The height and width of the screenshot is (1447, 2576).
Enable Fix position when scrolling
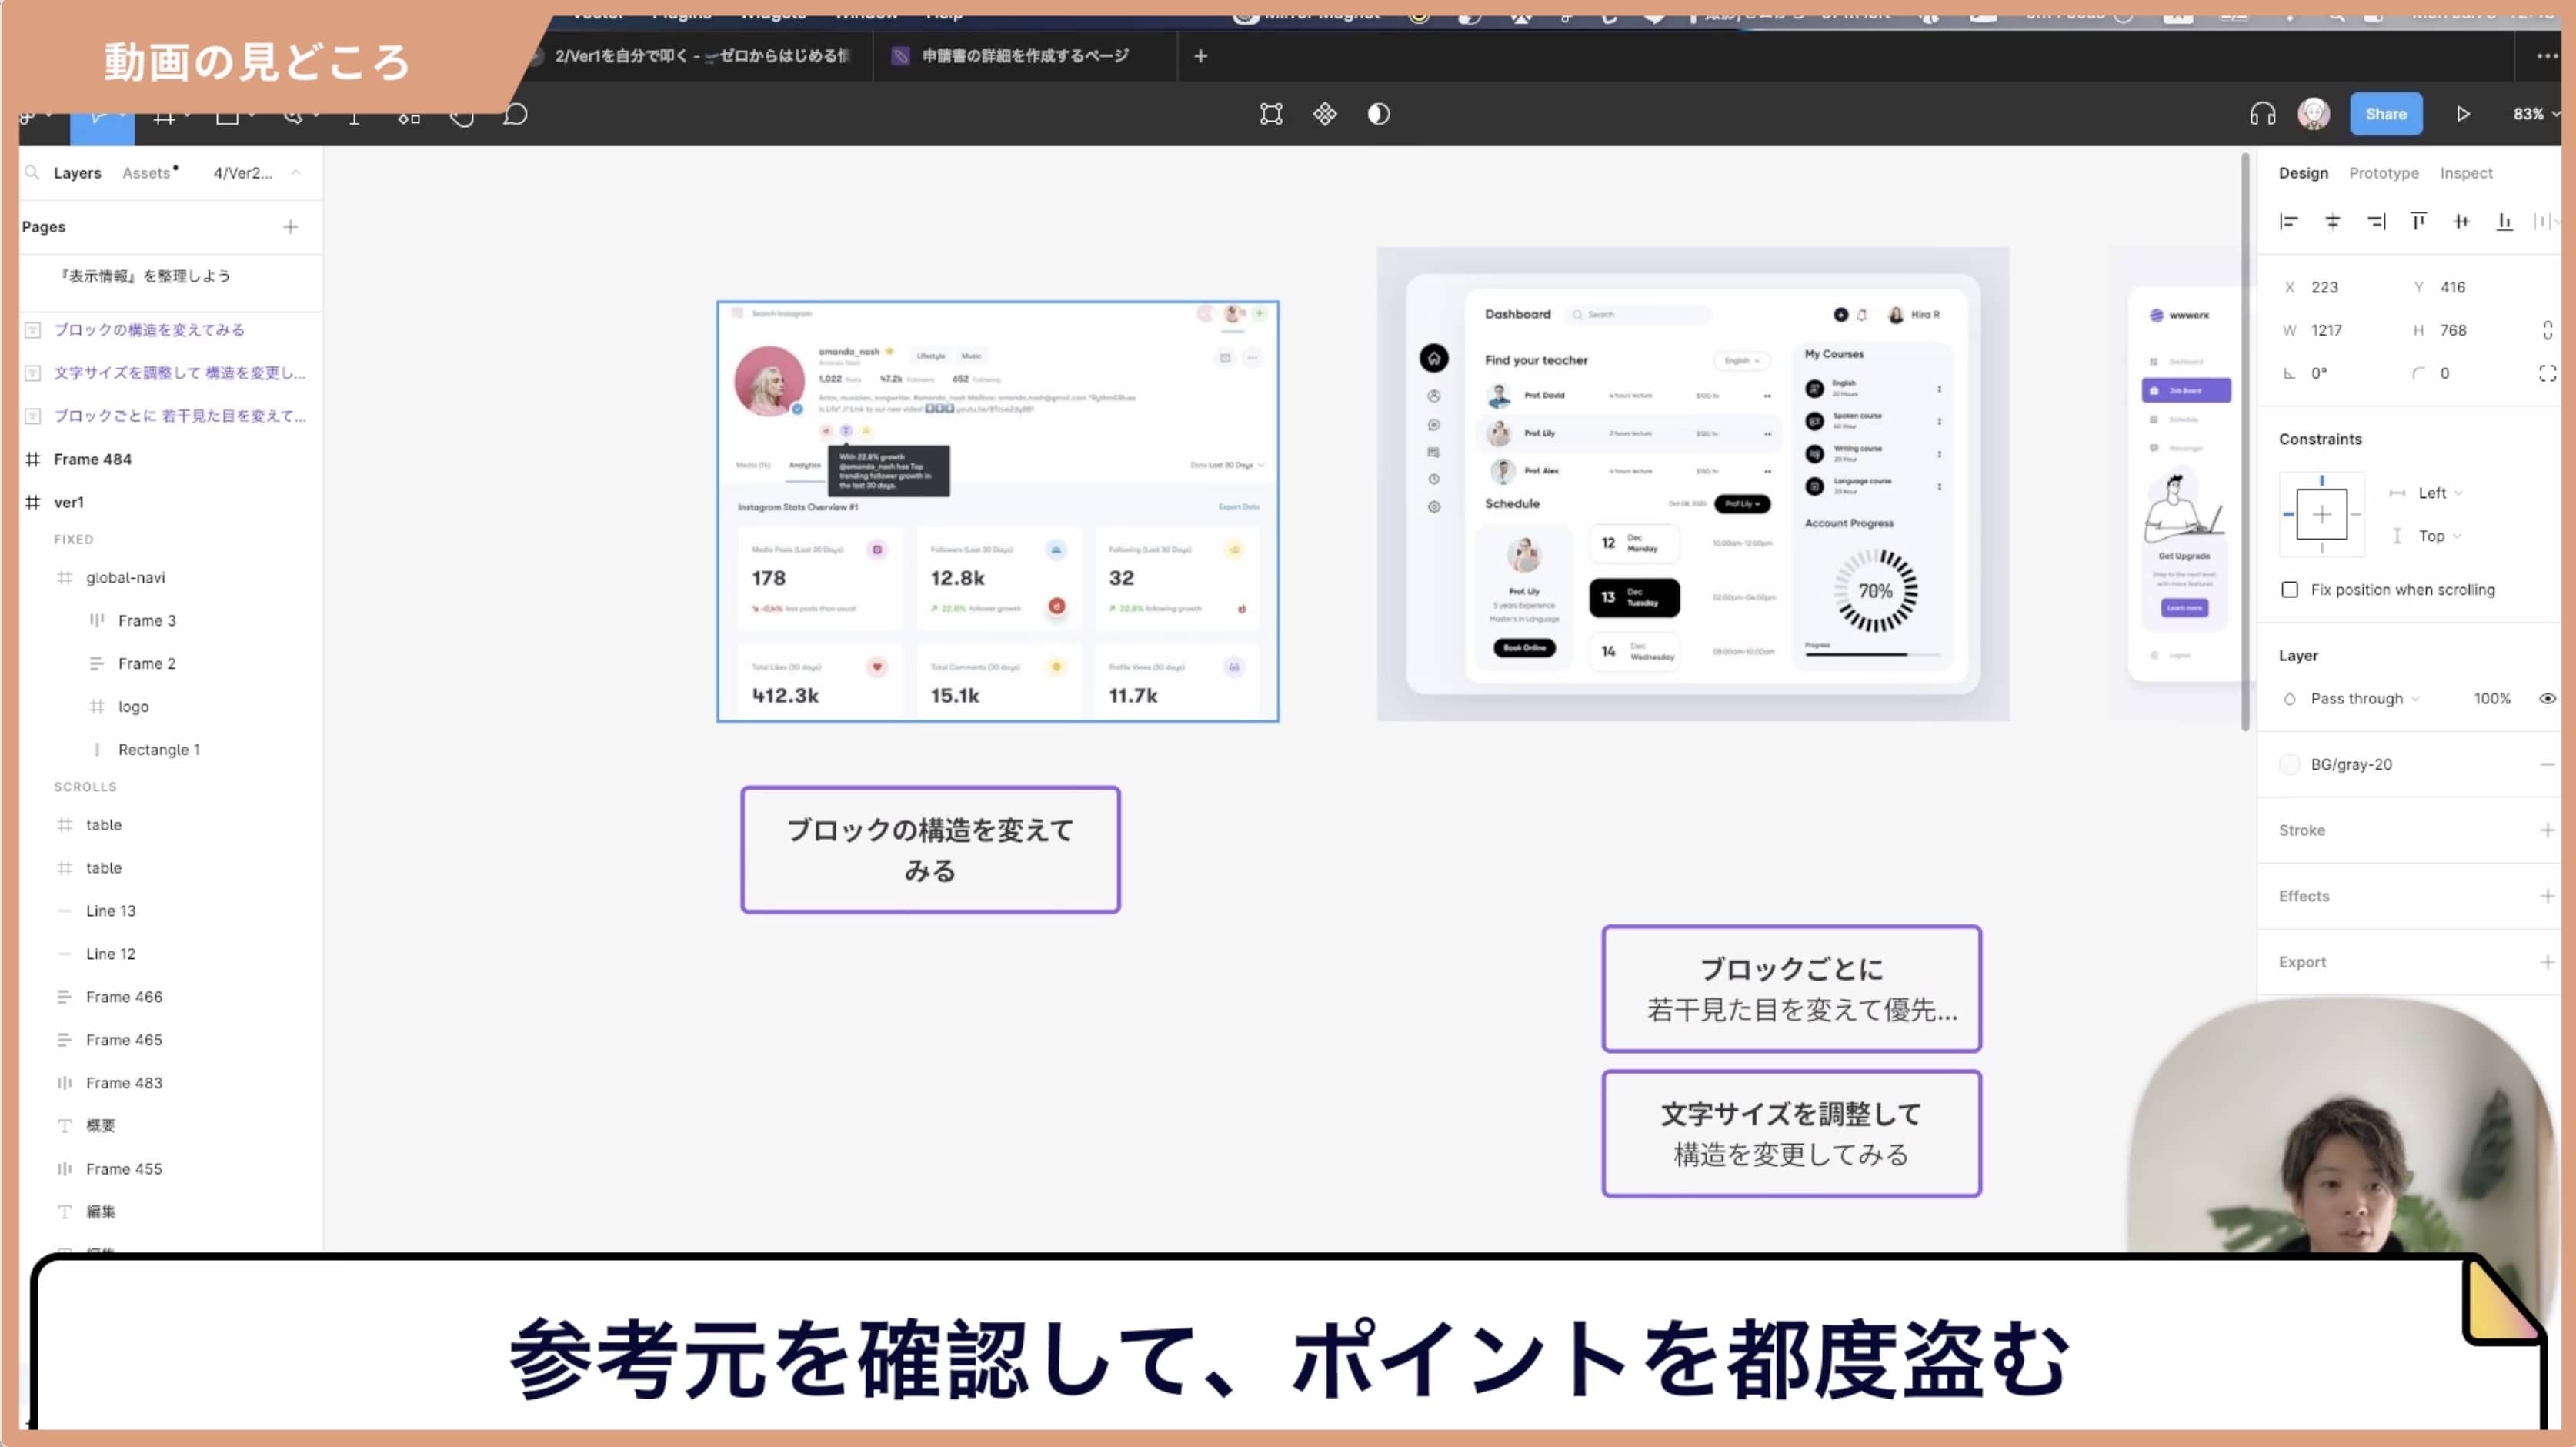click(x=2290, y=590)
